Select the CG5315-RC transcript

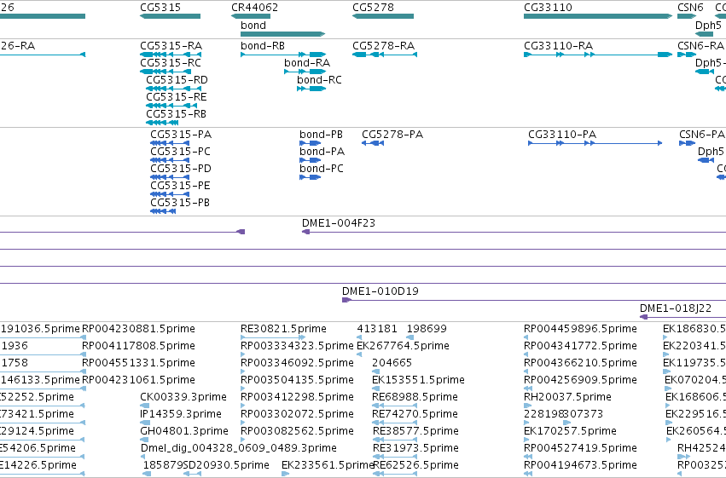click(166, 72)
